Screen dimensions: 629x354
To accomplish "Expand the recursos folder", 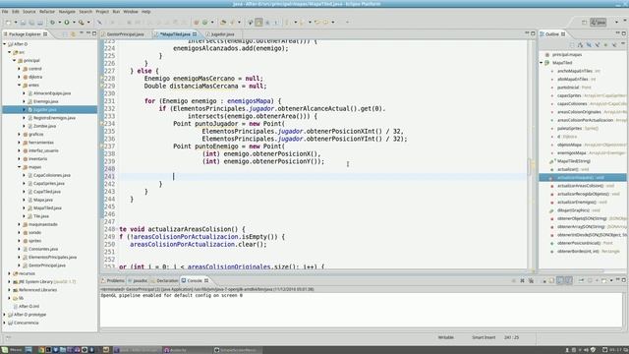I will pos(10,273).
